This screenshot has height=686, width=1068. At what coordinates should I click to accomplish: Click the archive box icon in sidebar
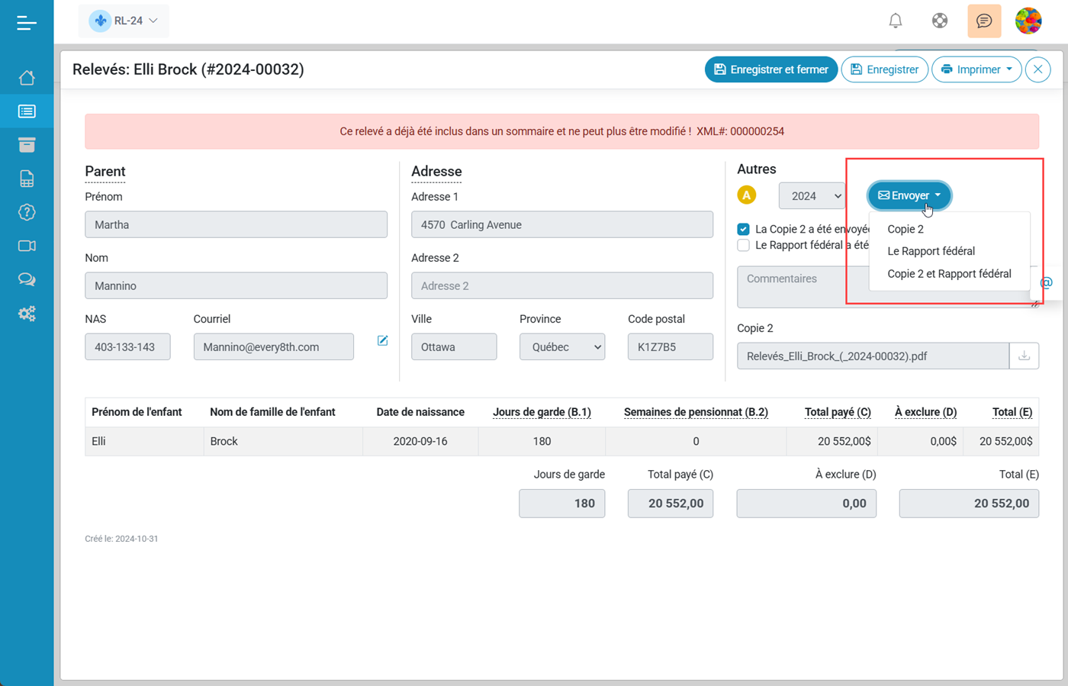pyautogui.click(x=27, y=144)
